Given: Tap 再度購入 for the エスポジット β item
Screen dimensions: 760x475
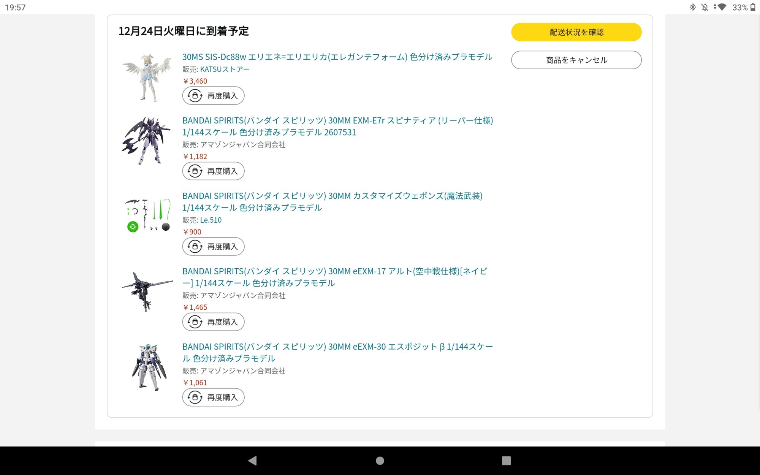Looking at the screenshot, I should pos(213,397).
